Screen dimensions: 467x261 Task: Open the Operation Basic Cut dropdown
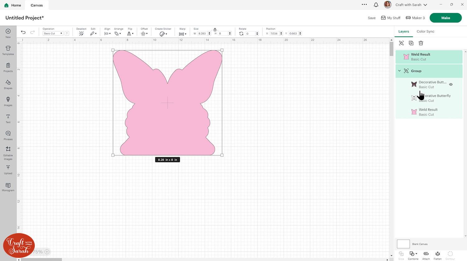pyautogui.click(x=53, y=34)
